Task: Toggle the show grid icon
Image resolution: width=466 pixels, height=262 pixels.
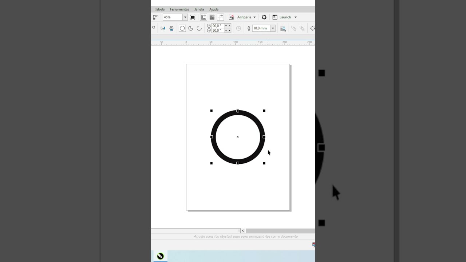Action: [212, 17]
